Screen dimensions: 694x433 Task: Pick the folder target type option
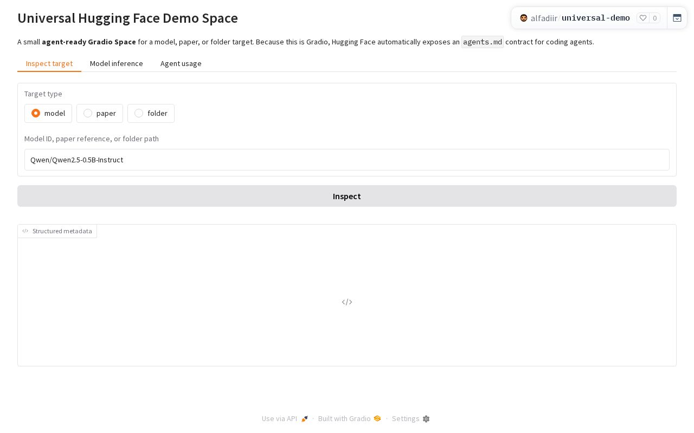[x=151, y=113]
